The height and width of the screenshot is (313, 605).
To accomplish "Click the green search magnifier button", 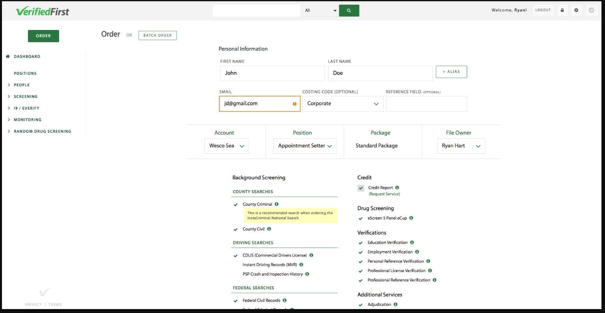I will point(349,10).
